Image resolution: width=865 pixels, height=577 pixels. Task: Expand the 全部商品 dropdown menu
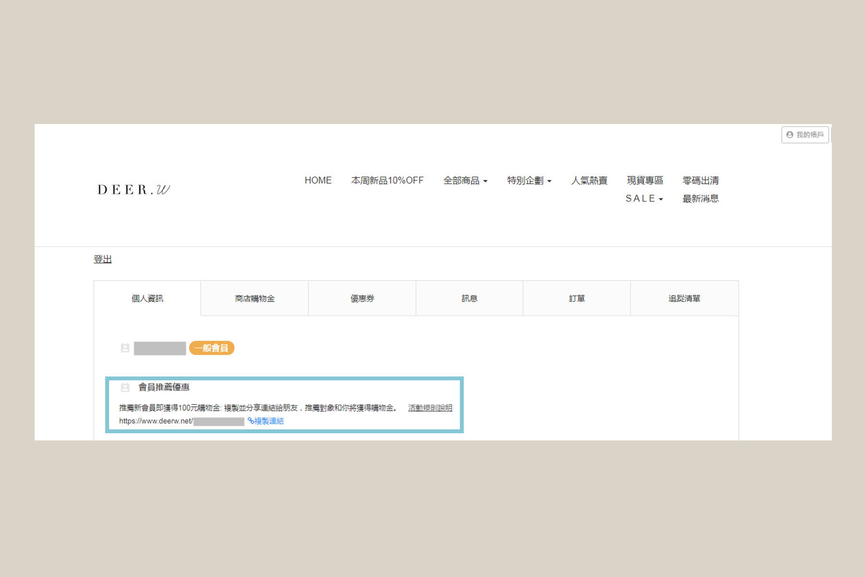click(465, 180)
